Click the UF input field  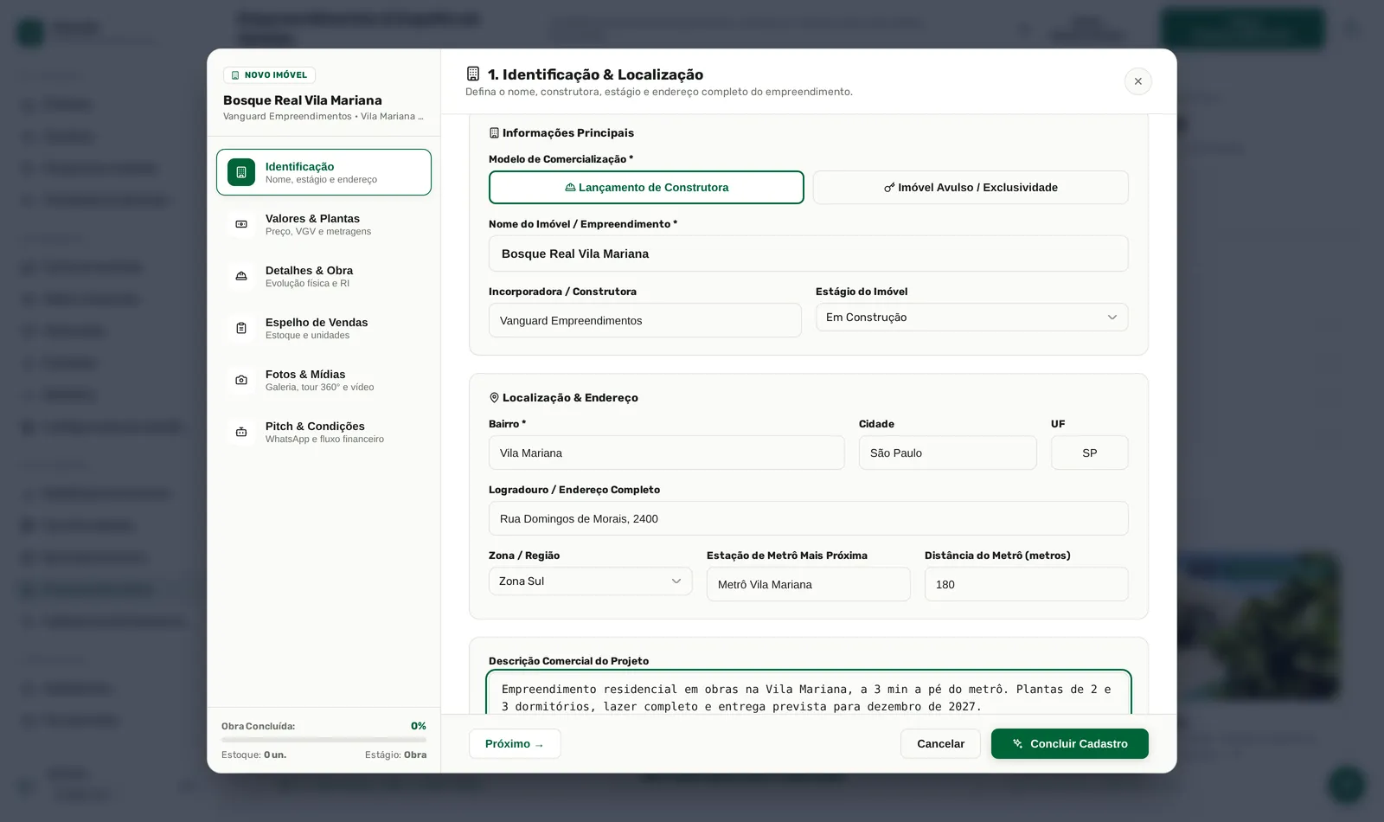pyautogui.click(x=1090, y=453)
